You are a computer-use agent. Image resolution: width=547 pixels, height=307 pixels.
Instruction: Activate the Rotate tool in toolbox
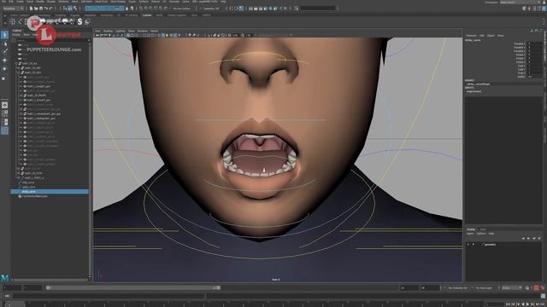point(4,69)
